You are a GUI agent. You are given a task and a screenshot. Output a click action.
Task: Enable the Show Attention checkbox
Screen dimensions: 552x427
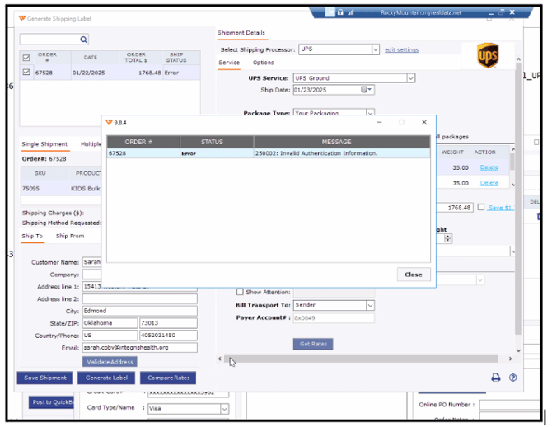coord(240,292)
